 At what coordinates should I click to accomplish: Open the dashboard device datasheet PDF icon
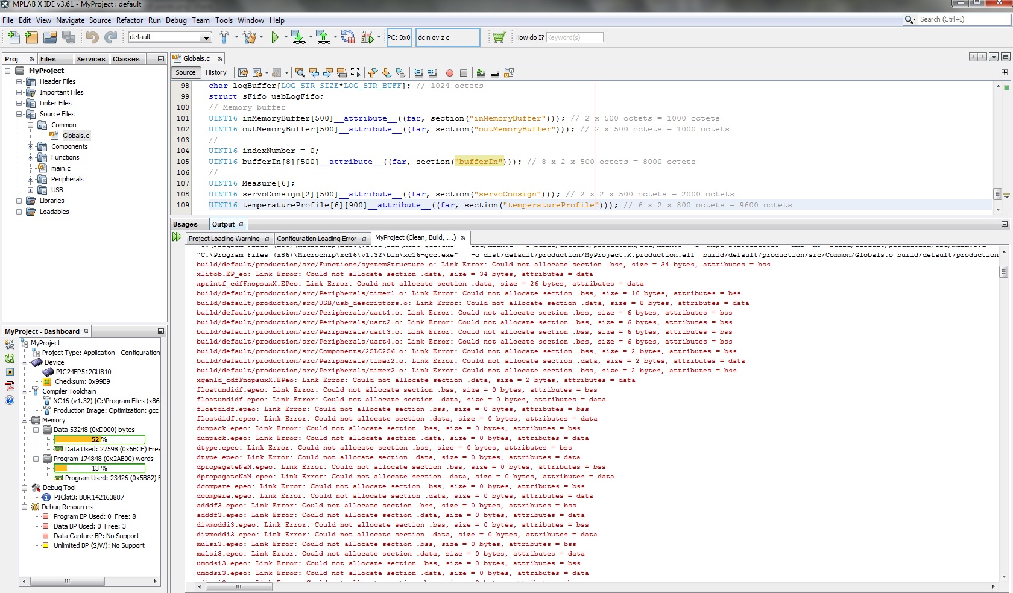(10, 386)
